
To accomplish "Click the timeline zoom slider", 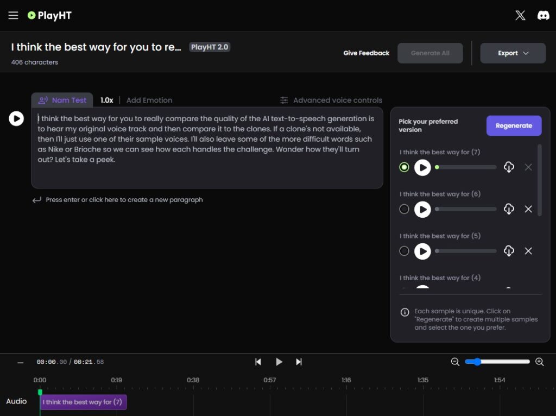I will [x=497, y=362].
